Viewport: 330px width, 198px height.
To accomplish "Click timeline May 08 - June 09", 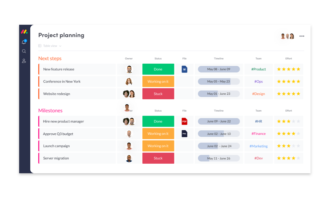I will pos(219,69).
